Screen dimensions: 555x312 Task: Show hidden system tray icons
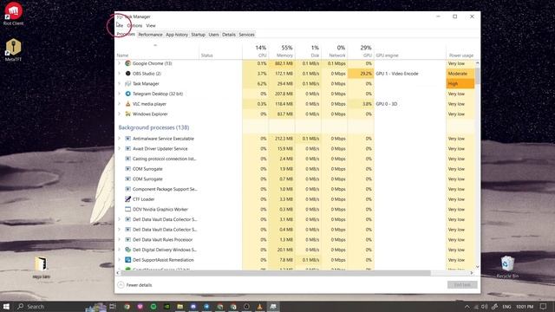[x=467, y=307]
